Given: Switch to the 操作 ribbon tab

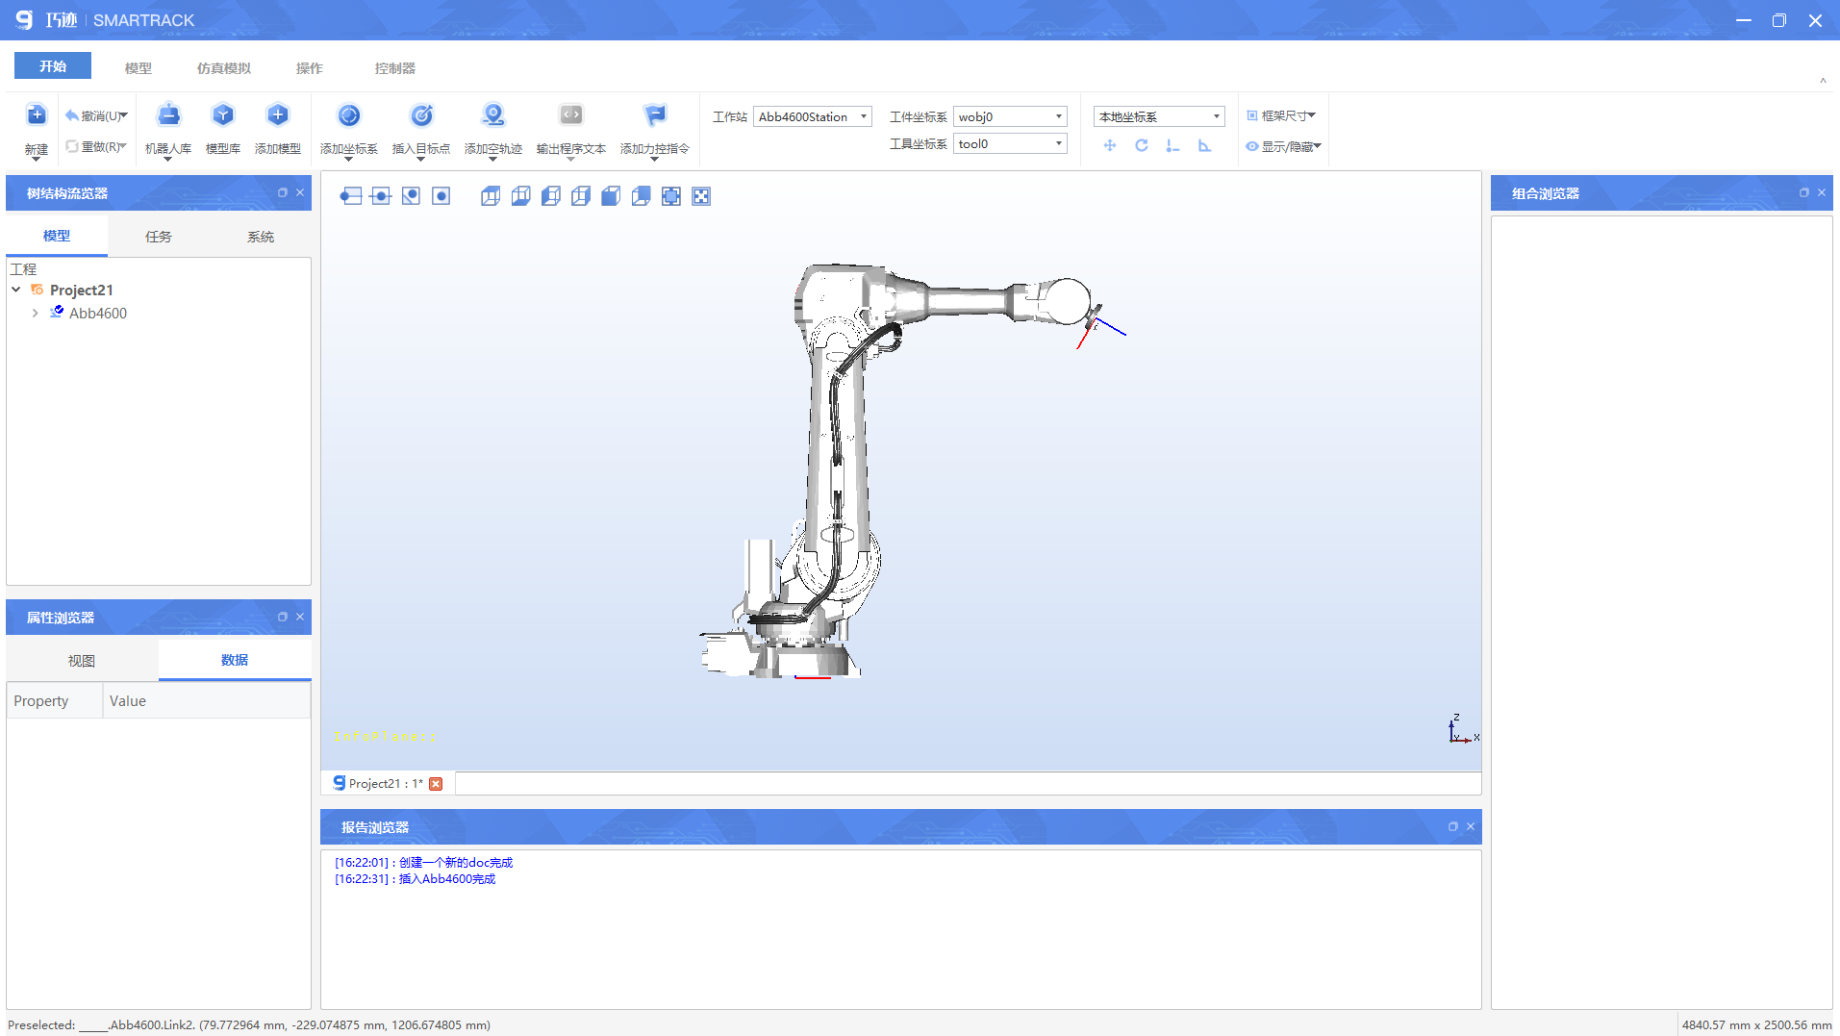Looking at the screenshot, I should point(310,68).
